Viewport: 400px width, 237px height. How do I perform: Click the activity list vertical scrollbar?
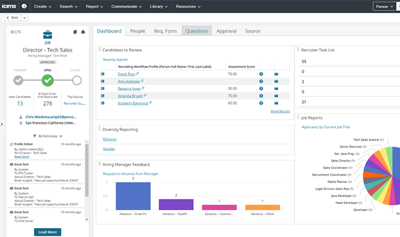86,171
